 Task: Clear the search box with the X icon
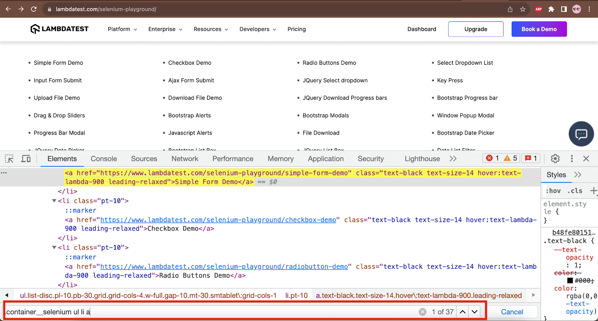point(423,312)
